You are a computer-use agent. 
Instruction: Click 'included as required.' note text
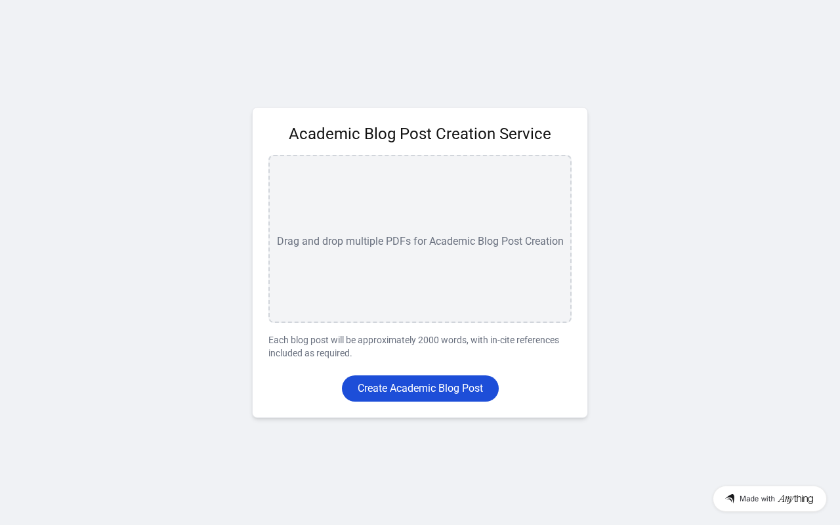click(310, 353)
